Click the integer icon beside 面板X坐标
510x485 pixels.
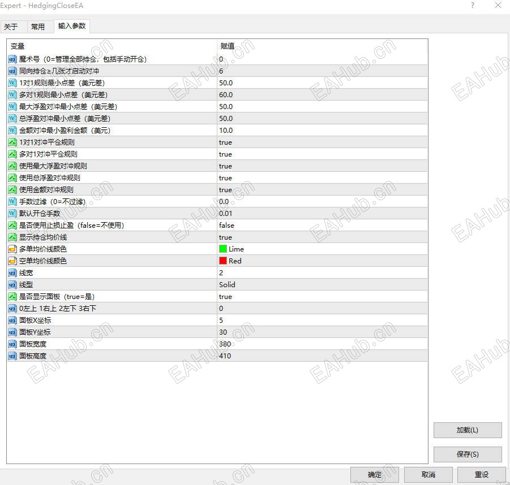pyautogui.click(x=12, y=320)
